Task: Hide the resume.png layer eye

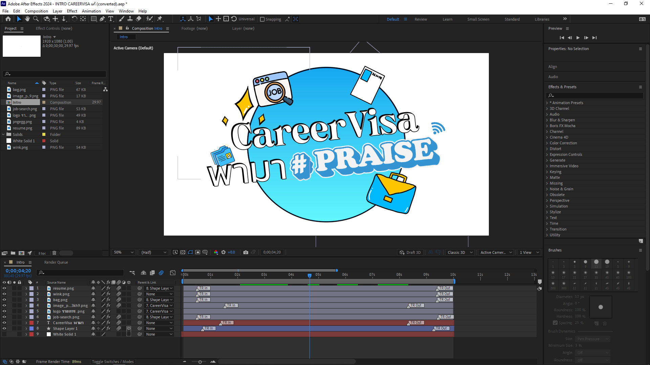Action: (x=4, y=288)
